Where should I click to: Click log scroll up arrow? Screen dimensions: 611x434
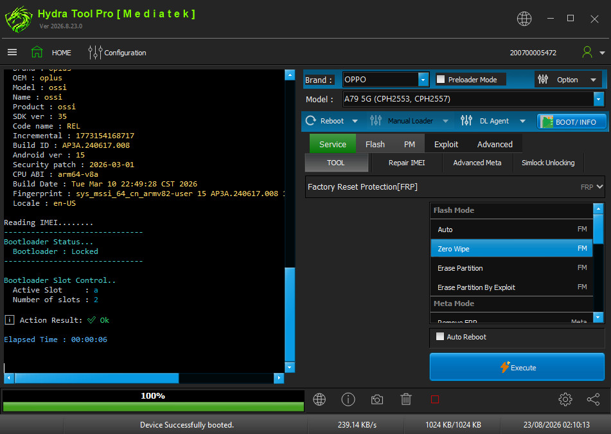(x=290, y=75)
